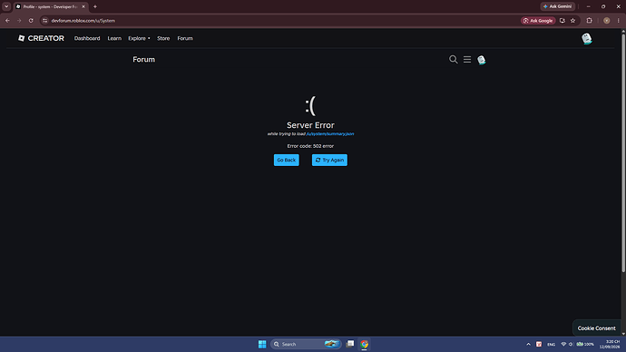This screenshot has height=352, width=626.
Task: Select the Profile - system browser tab
Action: pyautogui.click(x=50, y=6)
